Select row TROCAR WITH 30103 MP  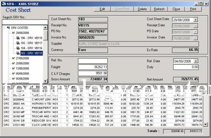pyautogui.click(x=103, y=112)
